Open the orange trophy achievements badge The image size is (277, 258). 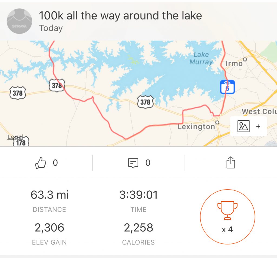227,217
